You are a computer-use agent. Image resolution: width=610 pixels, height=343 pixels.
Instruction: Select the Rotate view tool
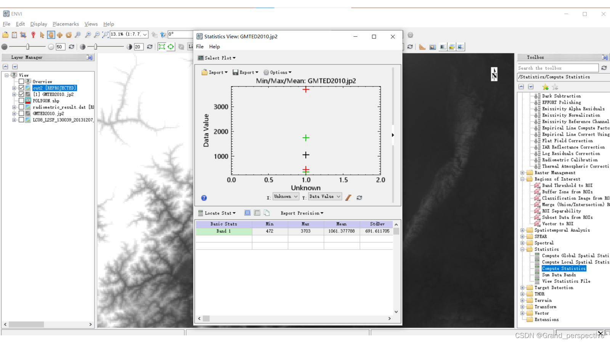pyautogui.click(x=69, y=35)
